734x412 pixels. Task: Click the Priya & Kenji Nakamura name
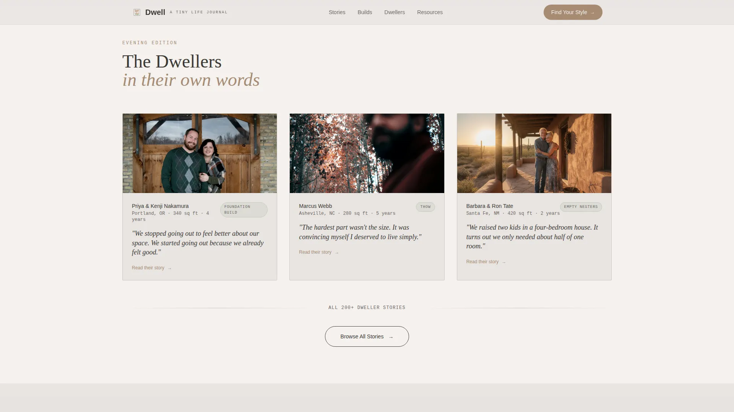(160, 206)
